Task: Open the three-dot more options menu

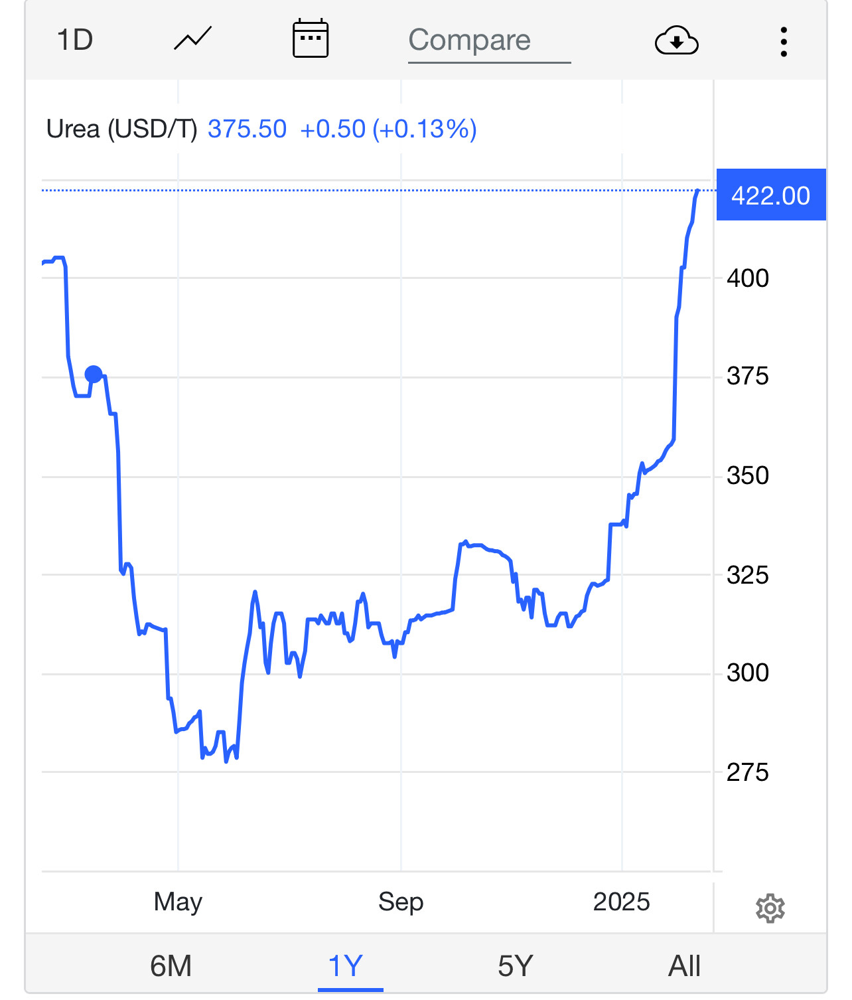Action: pos(784,42)
